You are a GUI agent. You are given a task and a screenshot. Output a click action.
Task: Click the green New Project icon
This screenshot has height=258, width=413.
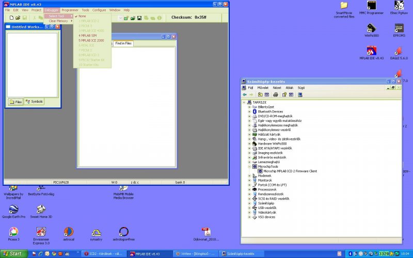click(x=126, y=18)
